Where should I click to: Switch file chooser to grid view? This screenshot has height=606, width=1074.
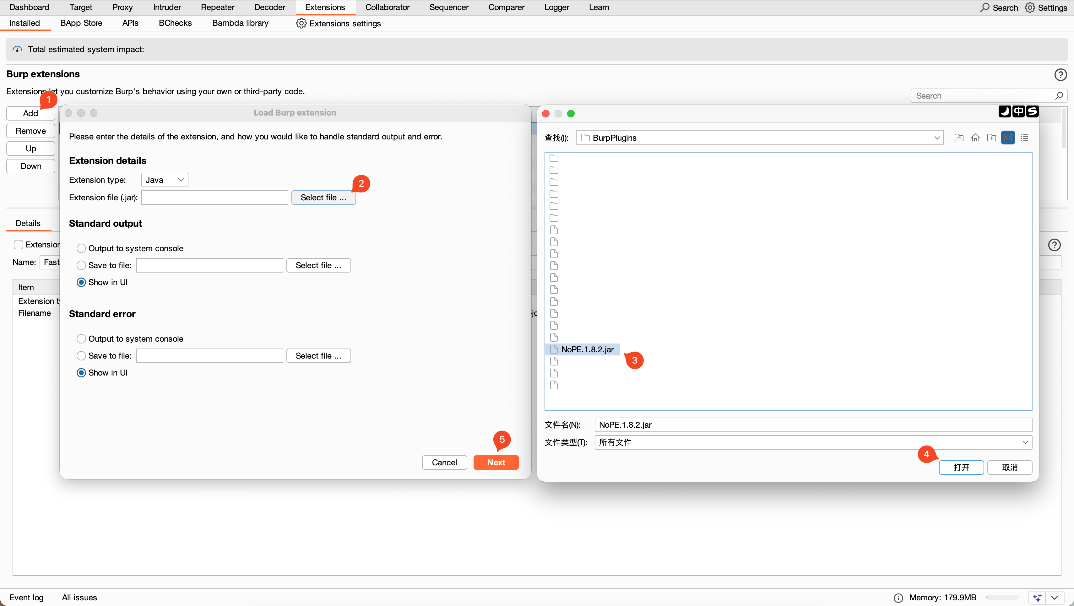pyautogui.click(x=1008, y=138)
